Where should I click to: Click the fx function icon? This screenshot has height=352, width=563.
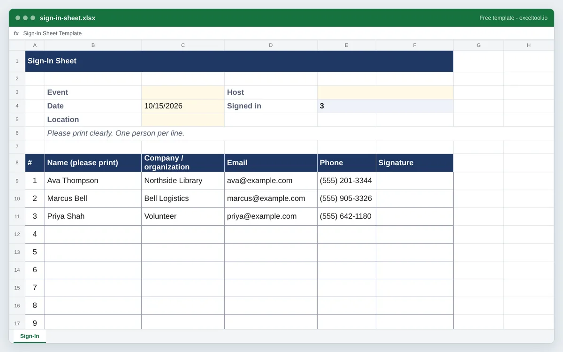point(16,33)
